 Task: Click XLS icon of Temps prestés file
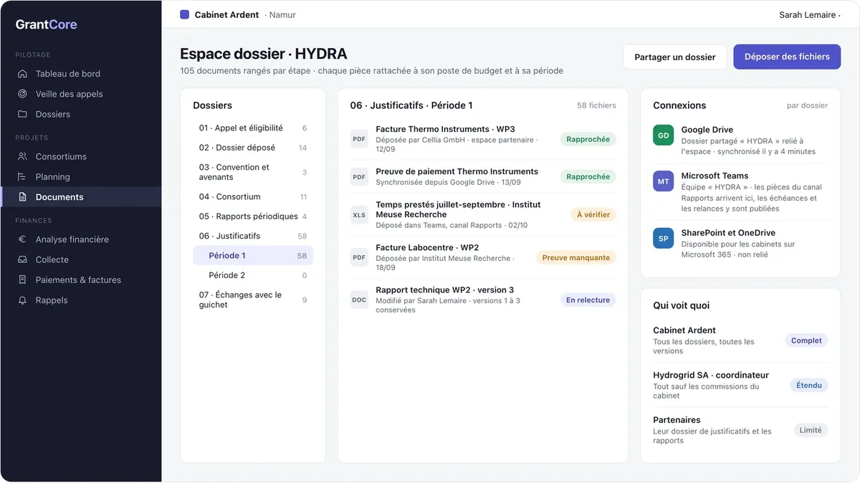359,214
